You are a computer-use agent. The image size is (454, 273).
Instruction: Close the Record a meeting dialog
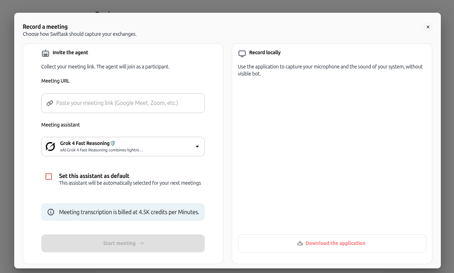[428, 27]
